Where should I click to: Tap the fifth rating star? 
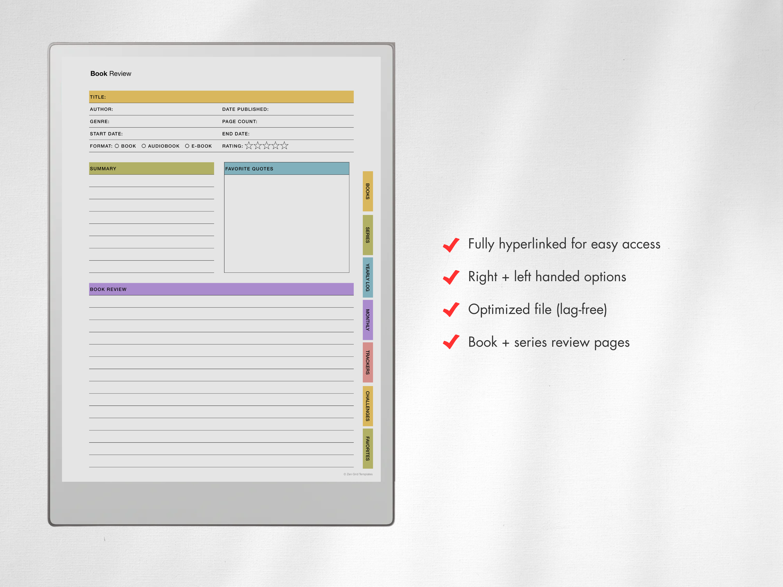pos(284,146)
